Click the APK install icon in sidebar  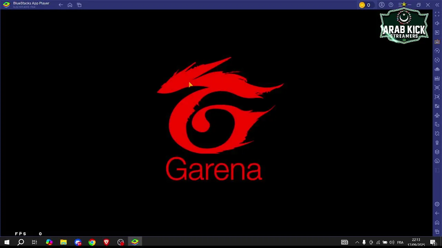click(437, 79)
